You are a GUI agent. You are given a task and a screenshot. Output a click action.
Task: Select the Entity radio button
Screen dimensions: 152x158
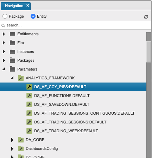(33, 16)
